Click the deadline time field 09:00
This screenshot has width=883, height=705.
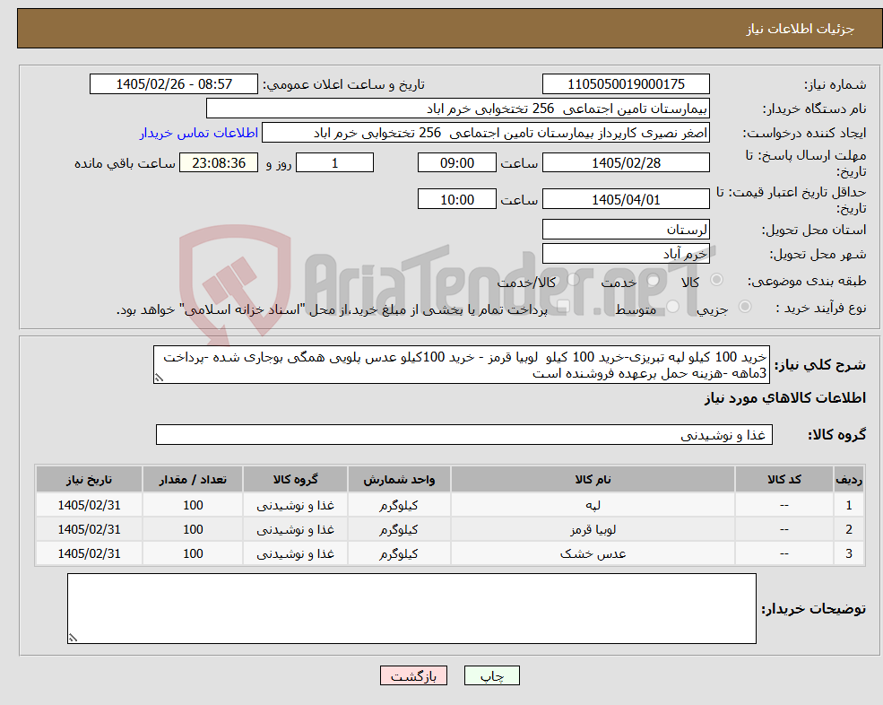(456, 163)
